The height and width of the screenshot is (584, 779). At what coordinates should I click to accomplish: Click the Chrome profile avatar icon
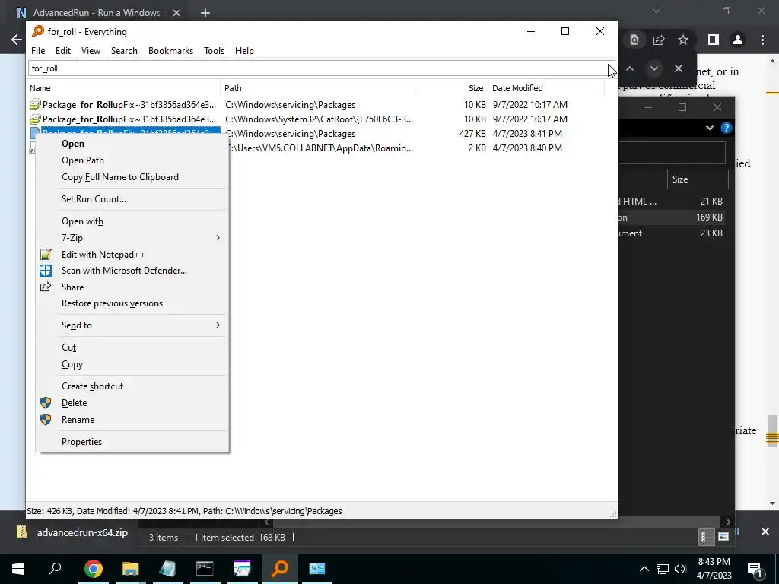[738, 40]
